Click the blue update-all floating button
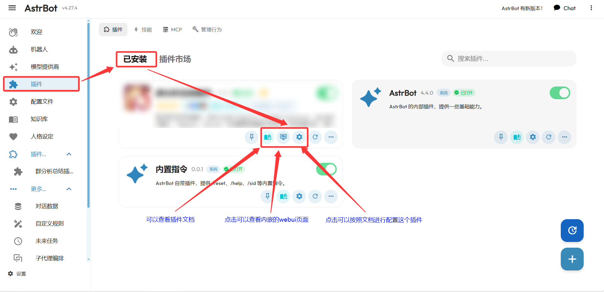Viewport: 604px width, 292px height. [572, 231]
